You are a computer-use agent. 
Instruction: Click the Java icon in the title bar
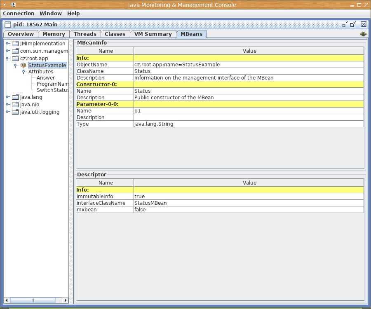(x=14, y=5)
